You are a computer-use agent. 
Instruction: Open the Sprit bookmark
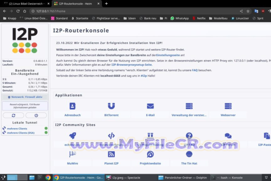point(258,18)
